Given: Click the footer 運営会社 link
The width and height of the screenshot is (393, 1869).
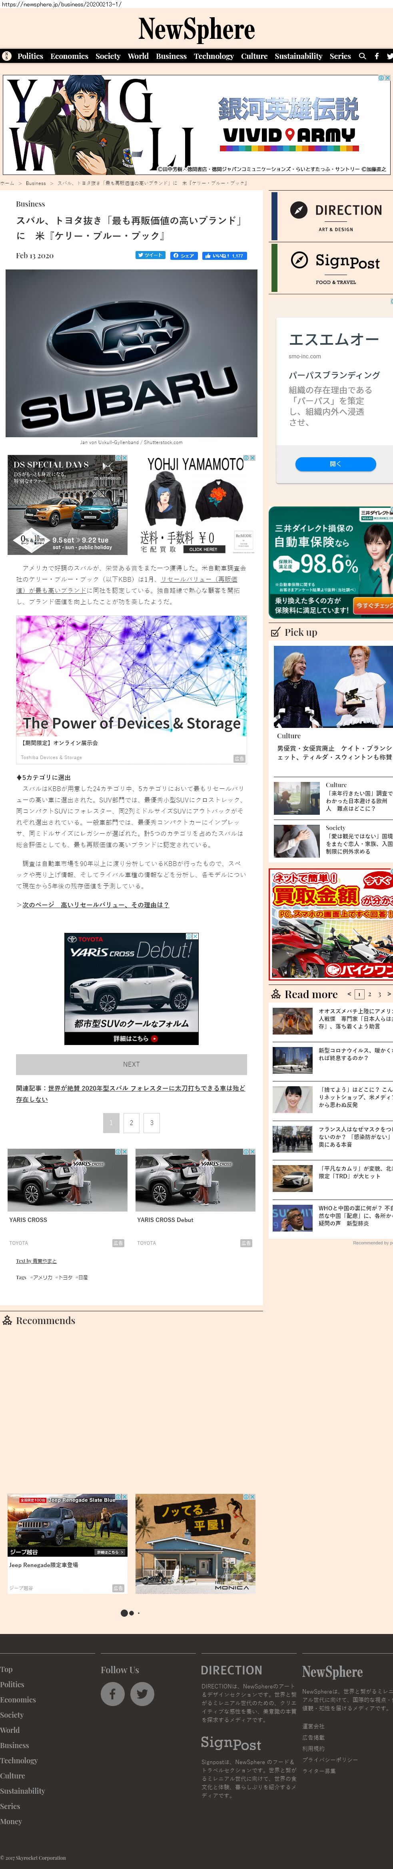Looking at the screenshot, I should click(313, 1727).
